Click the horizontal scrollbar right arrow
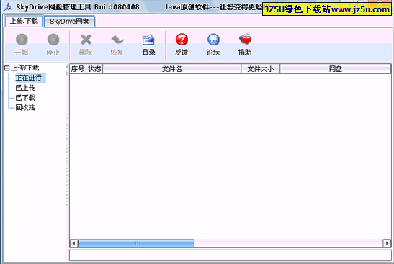 click(x=387, y=243)
